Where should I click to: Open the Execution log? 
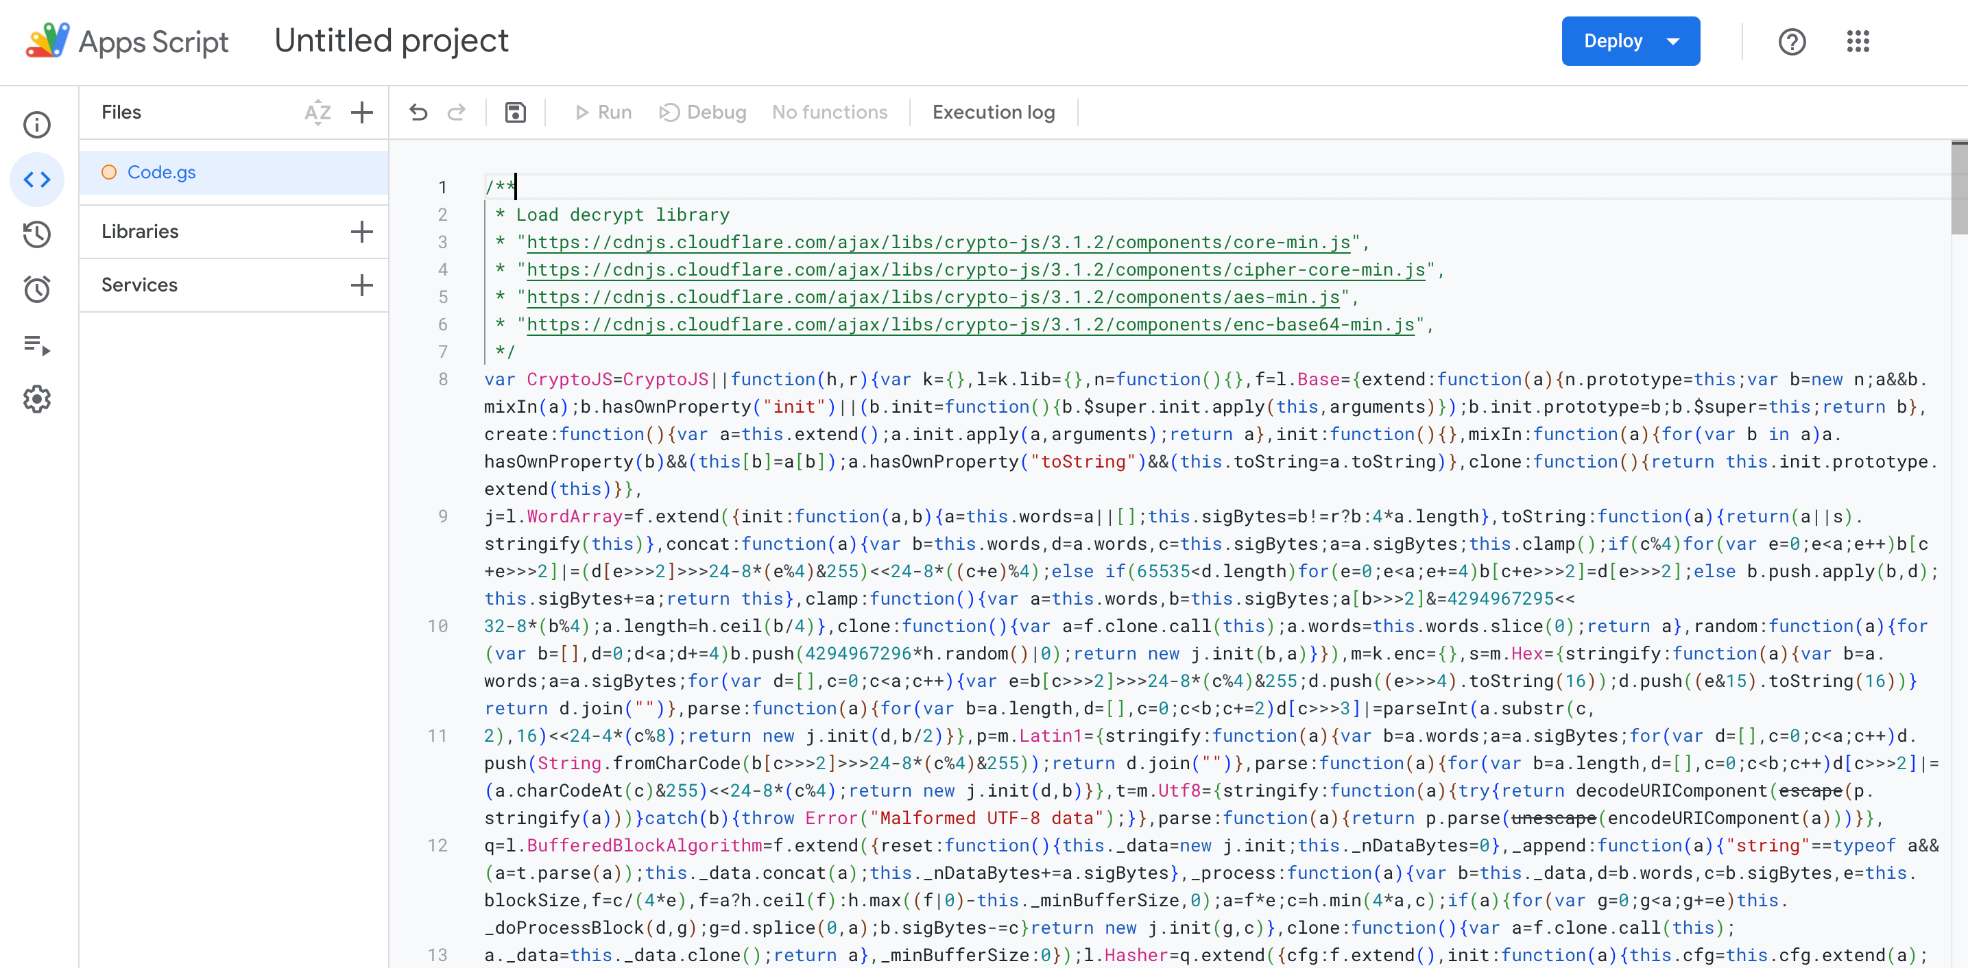click(x=993, y=112)
